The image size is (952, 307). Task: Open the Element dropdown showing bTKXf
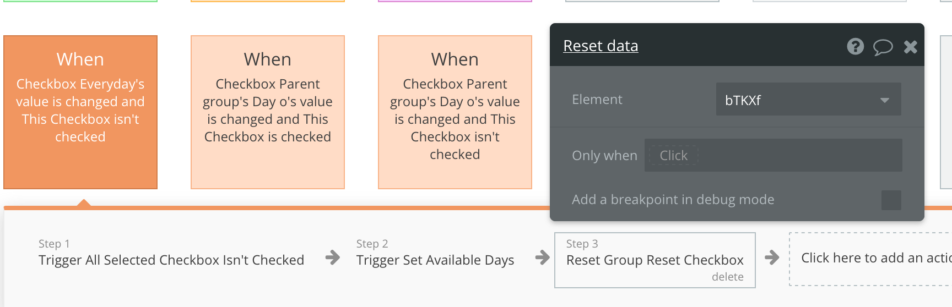pos(808,100)
